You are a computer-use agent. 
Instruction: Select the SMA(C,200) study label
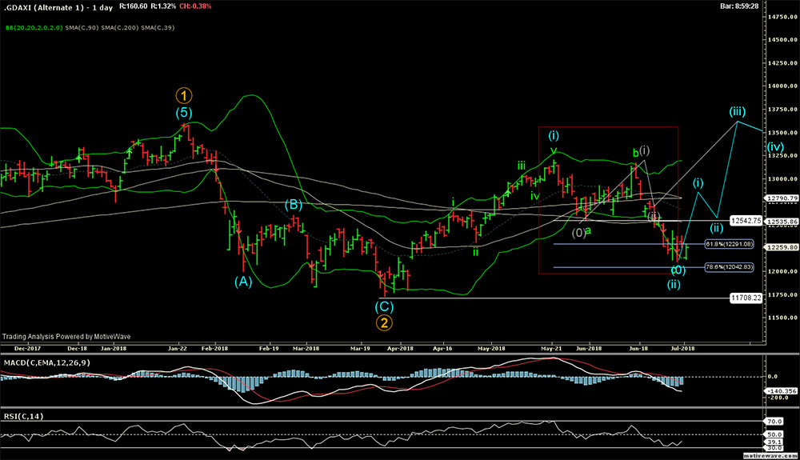click(119, 28)
